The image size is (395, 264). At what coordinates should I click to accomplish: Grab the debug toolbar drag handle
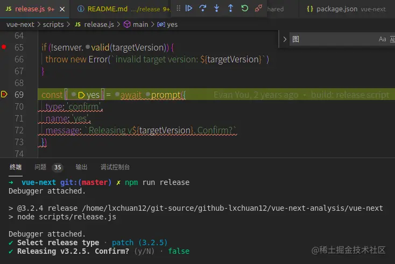click(x=178, y=8)
